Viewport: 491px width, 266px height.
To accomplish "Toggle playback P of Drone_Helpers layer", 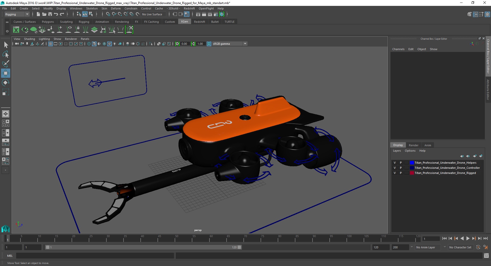I will pyautogui.click(x=401, y=163).
